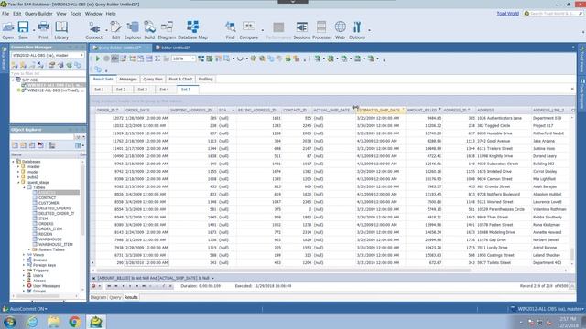Click the Toad World link

pyautogui.click(x=507, y=14)
